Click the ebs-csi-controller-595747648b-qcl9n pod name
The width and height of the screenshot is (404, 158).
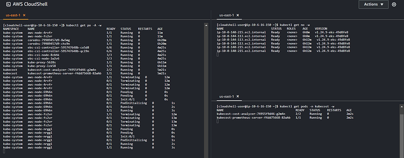pos(59,51)
